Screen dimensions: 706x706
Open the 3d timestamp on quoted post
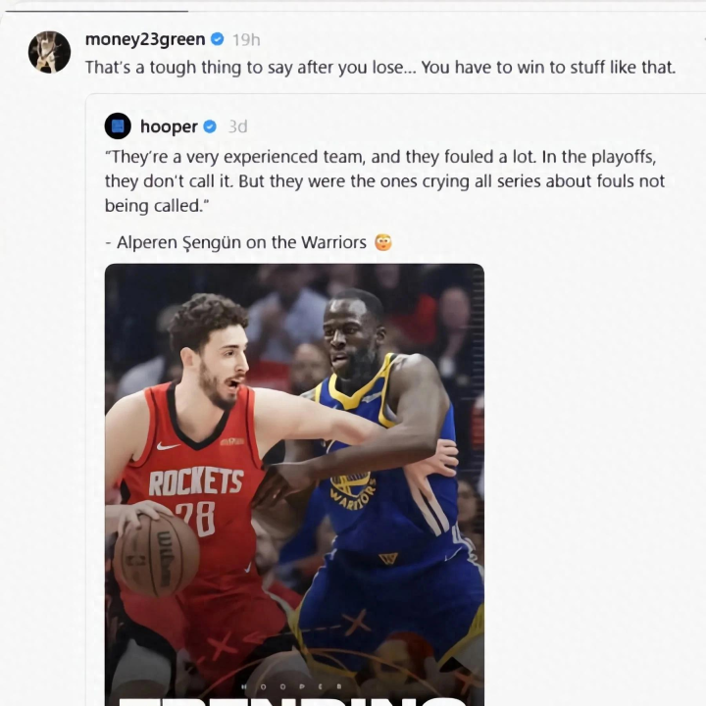click(237, 126)
